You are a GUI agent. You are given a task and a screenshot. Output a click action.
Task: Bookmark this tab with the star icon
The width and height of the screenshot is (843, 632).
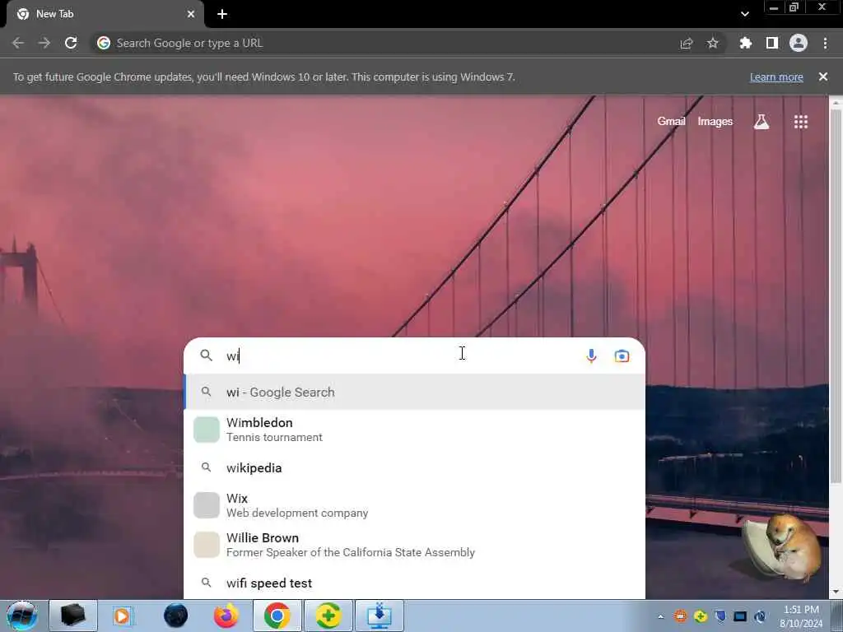tap(712, 43)
